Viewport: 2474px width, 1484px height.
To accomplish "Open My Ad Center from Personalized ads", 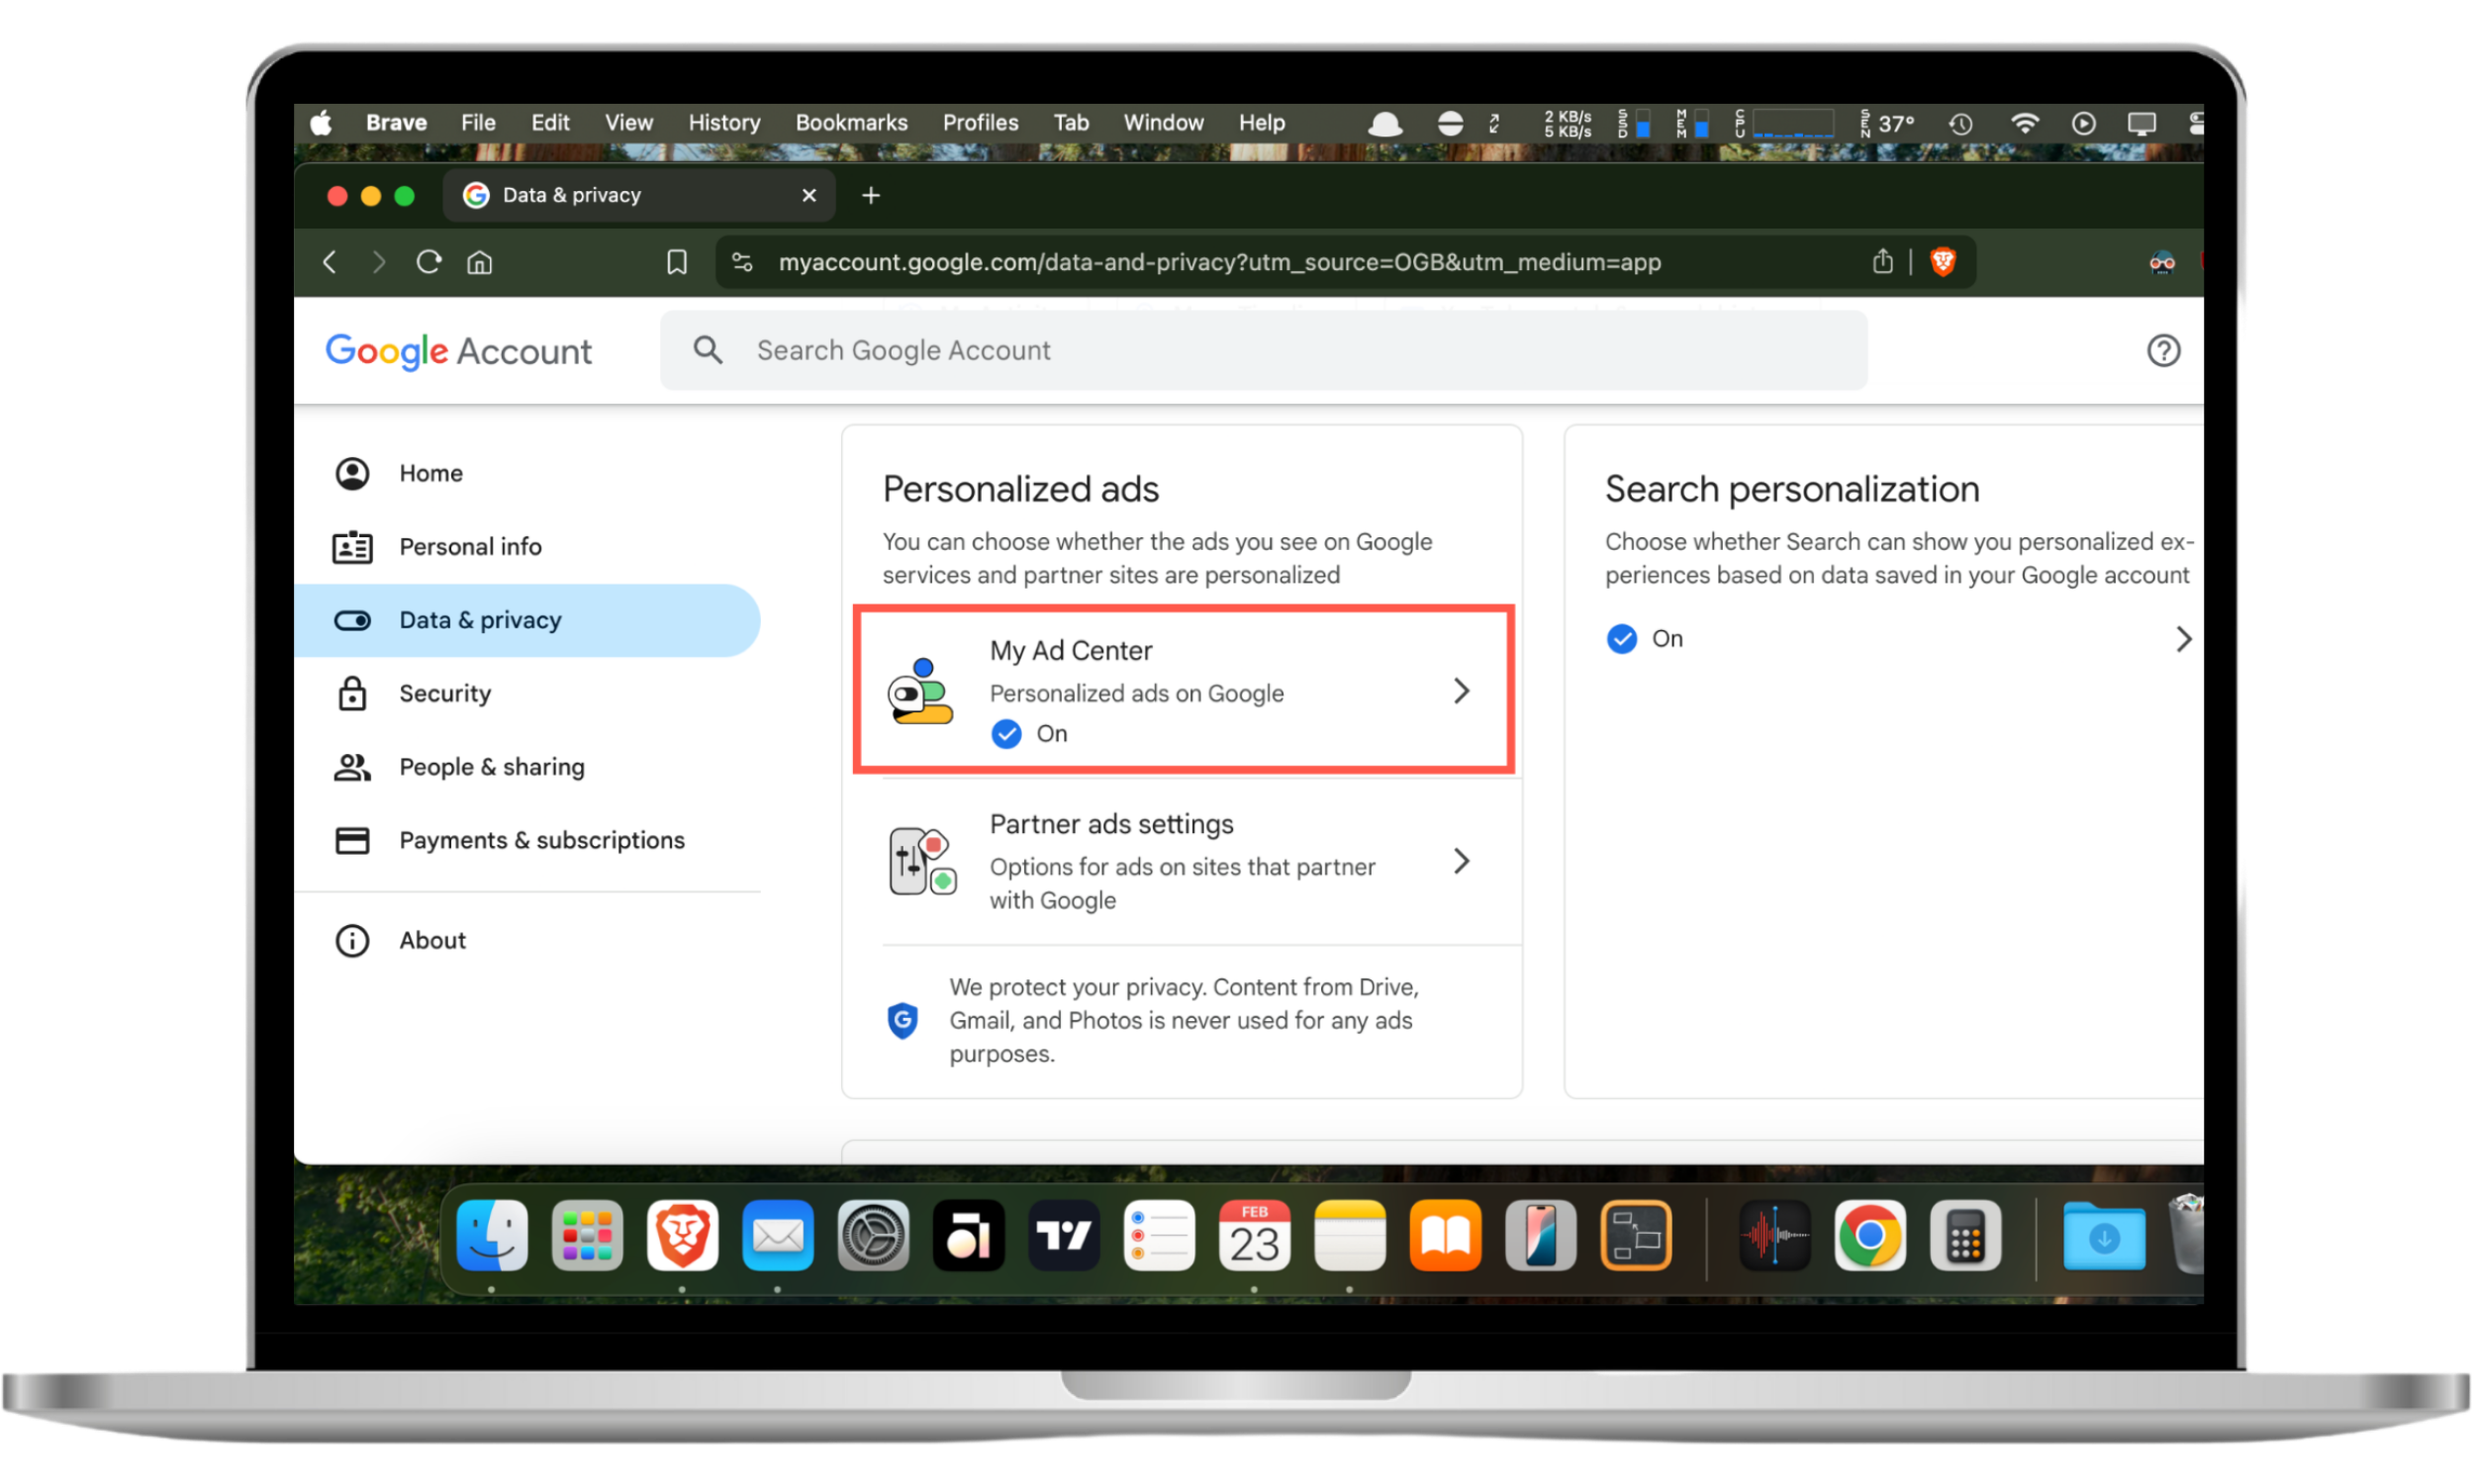I will (1071, 650).
